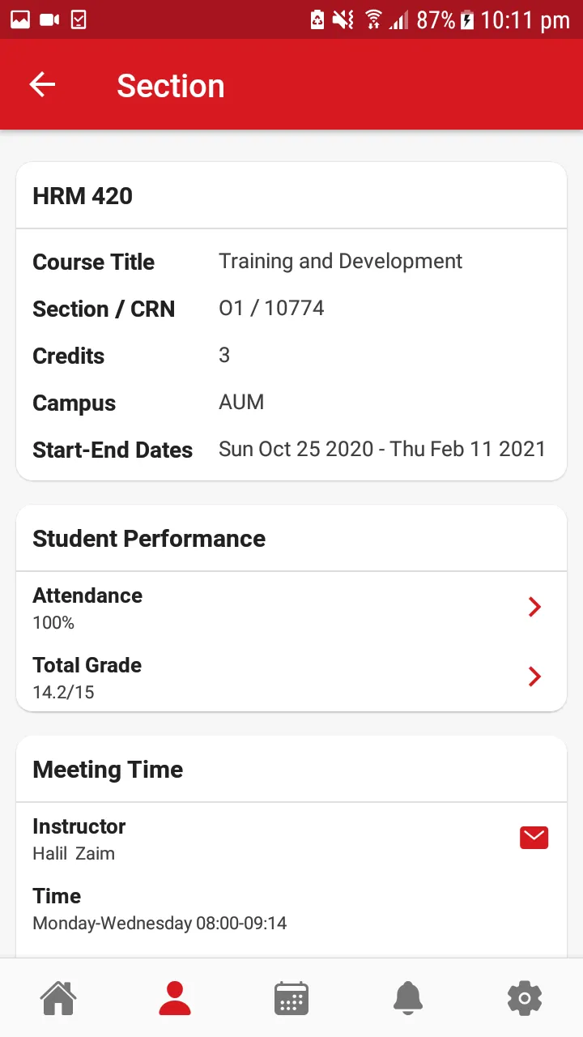Open the profile person icon

[x=175, y=998]
